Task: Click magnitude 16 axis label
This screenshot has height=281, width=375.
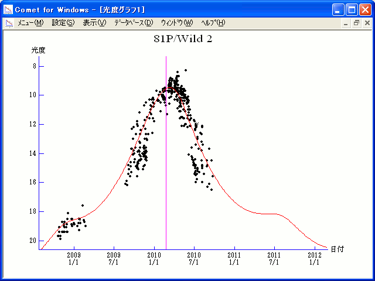Action: [x=33, y=182]
